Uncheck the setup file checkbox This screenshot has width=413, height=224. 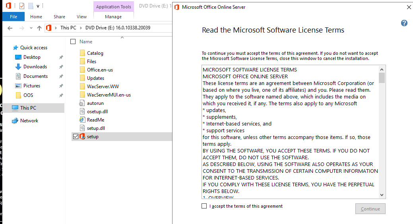click(x=76, y=136)
